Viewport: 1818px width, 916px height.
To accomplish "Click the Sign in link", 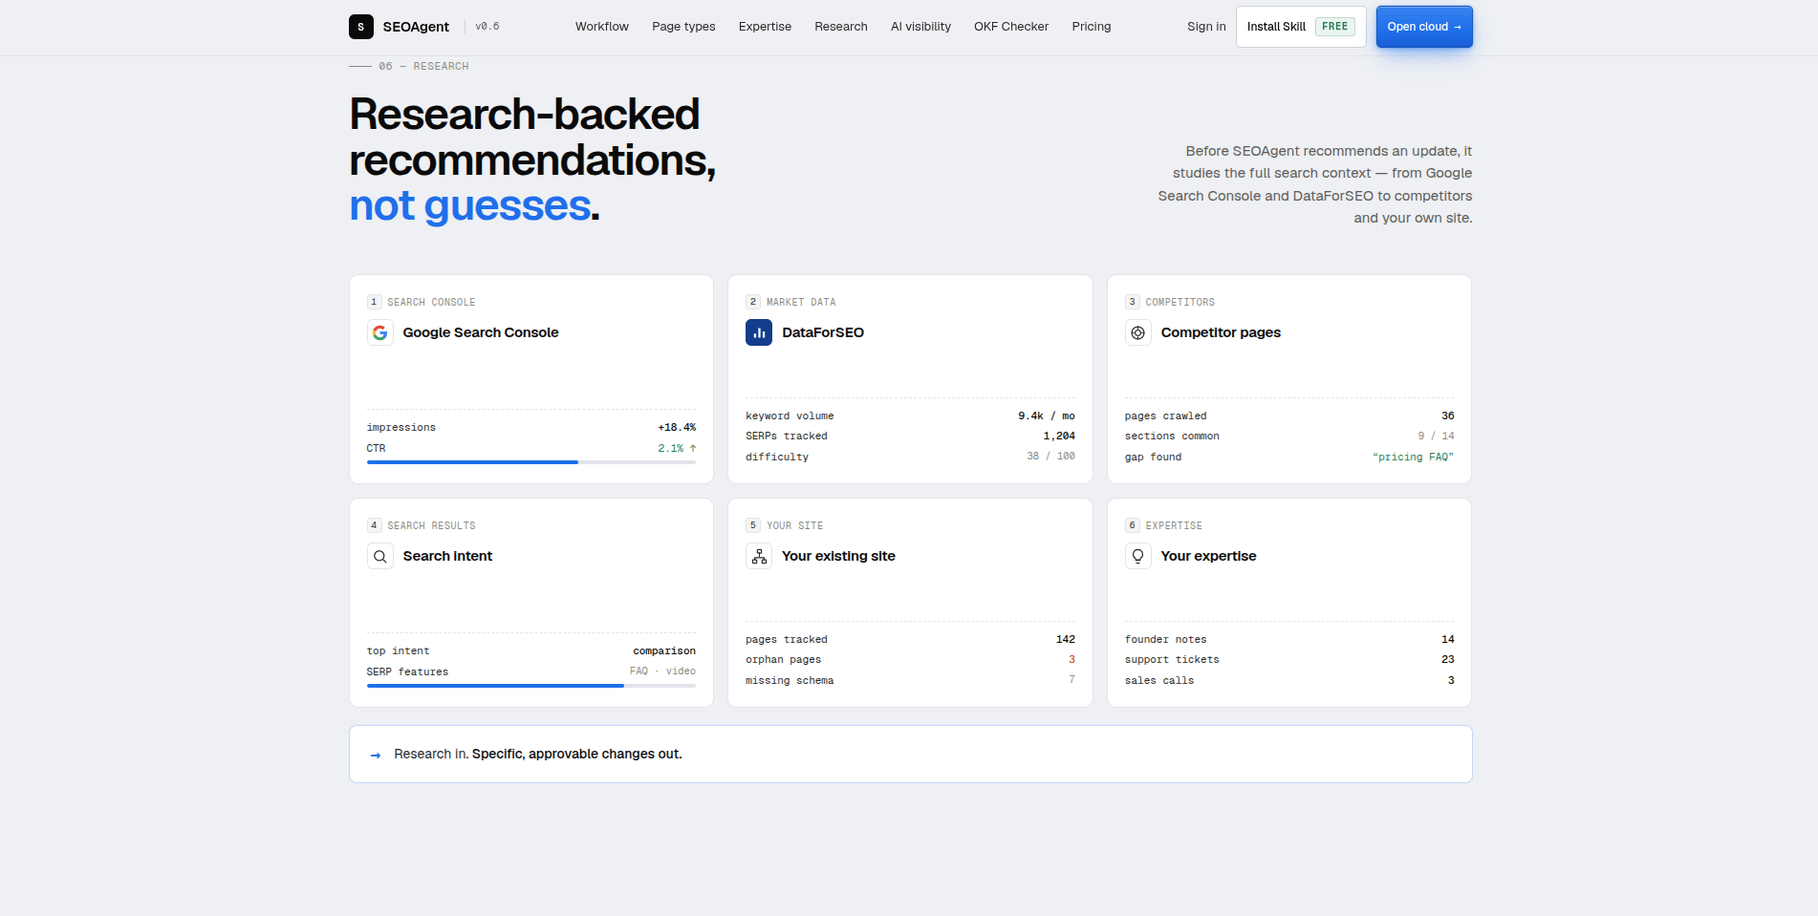I will point(1206,27).
